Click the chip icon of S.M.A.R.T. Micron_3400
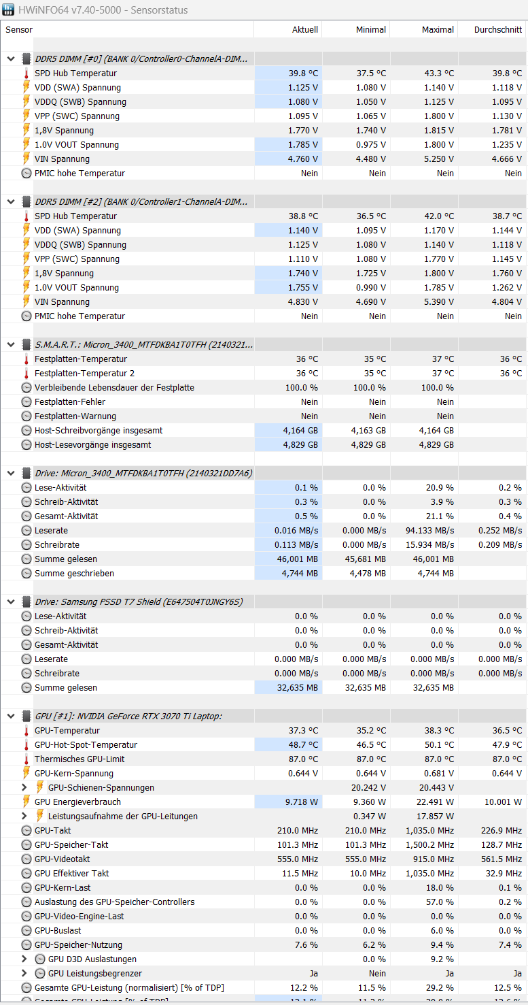The image size is (528, 1005). (27, 345)
